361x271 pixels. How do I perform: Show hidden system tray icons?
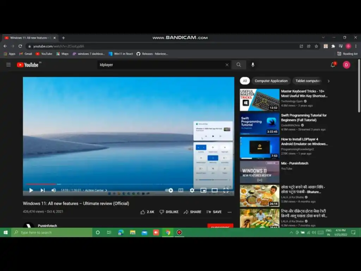[291, 233]
